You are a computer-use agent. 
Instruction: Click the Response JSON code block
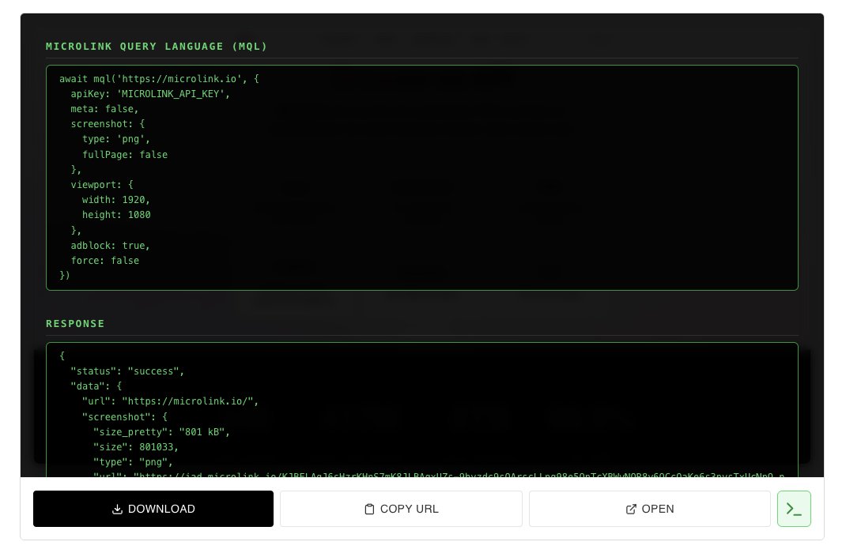point(422,410)
